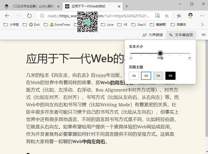
Task: Open the Love bookmarks folder
Action: (107, 25)
